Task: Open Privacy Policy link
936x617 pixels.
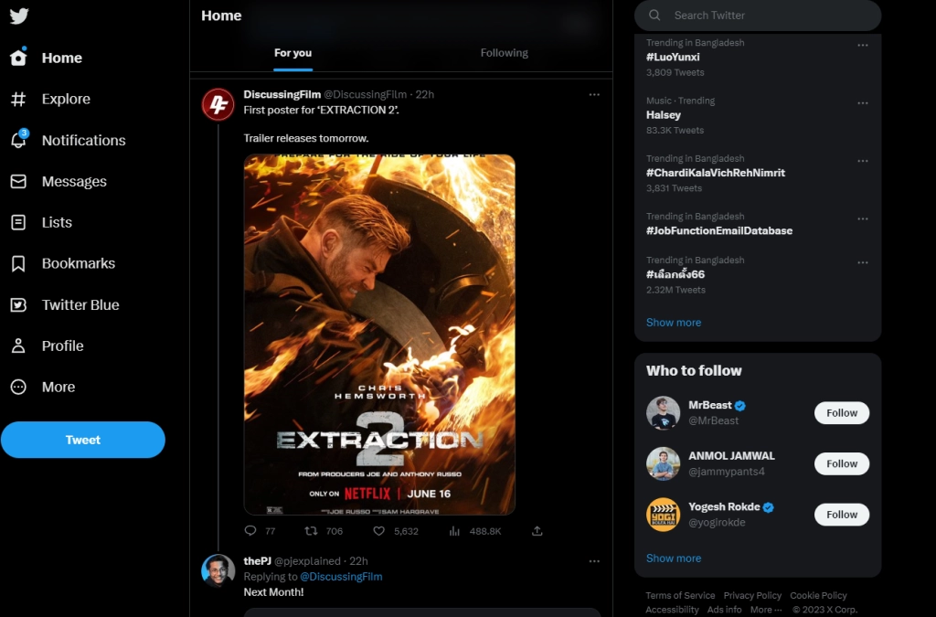Action: [x=752, y=595]
